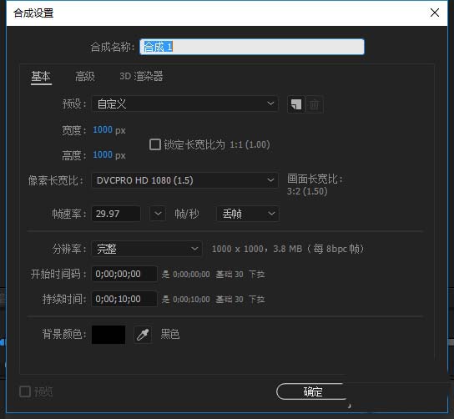Pick background color with eyedropper

click(x=143, y=335)
